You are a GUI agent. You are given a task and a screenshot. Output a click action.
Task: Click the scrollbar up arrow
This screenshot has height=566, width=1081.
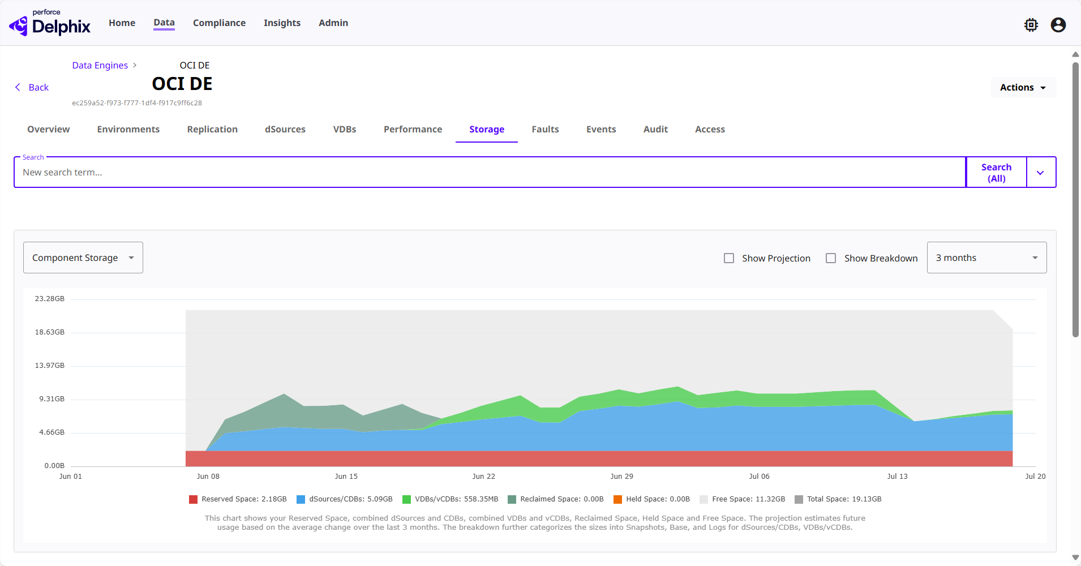tap(1075, 54)
